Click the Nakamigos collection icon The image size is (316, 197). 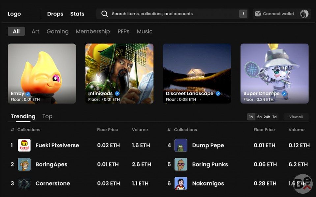(181, 183)
